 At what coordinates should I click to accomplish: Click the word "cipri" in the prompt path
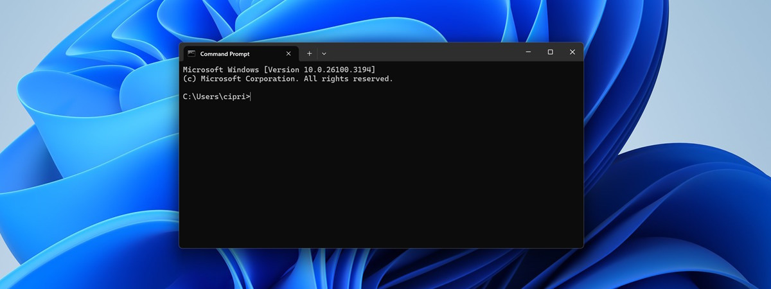(x=234, y=96)
